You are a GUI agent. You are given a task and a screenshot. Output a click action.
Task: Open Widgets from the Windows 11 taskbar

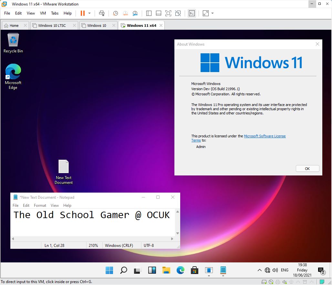(152, 270)
